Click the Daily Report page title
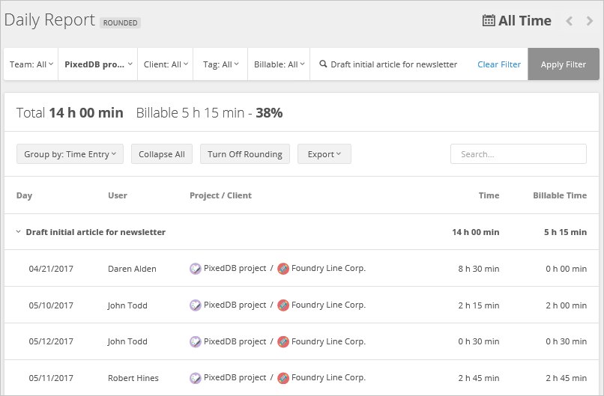Image resolution: width=604 pixels, height=396 pixels. 49,20
